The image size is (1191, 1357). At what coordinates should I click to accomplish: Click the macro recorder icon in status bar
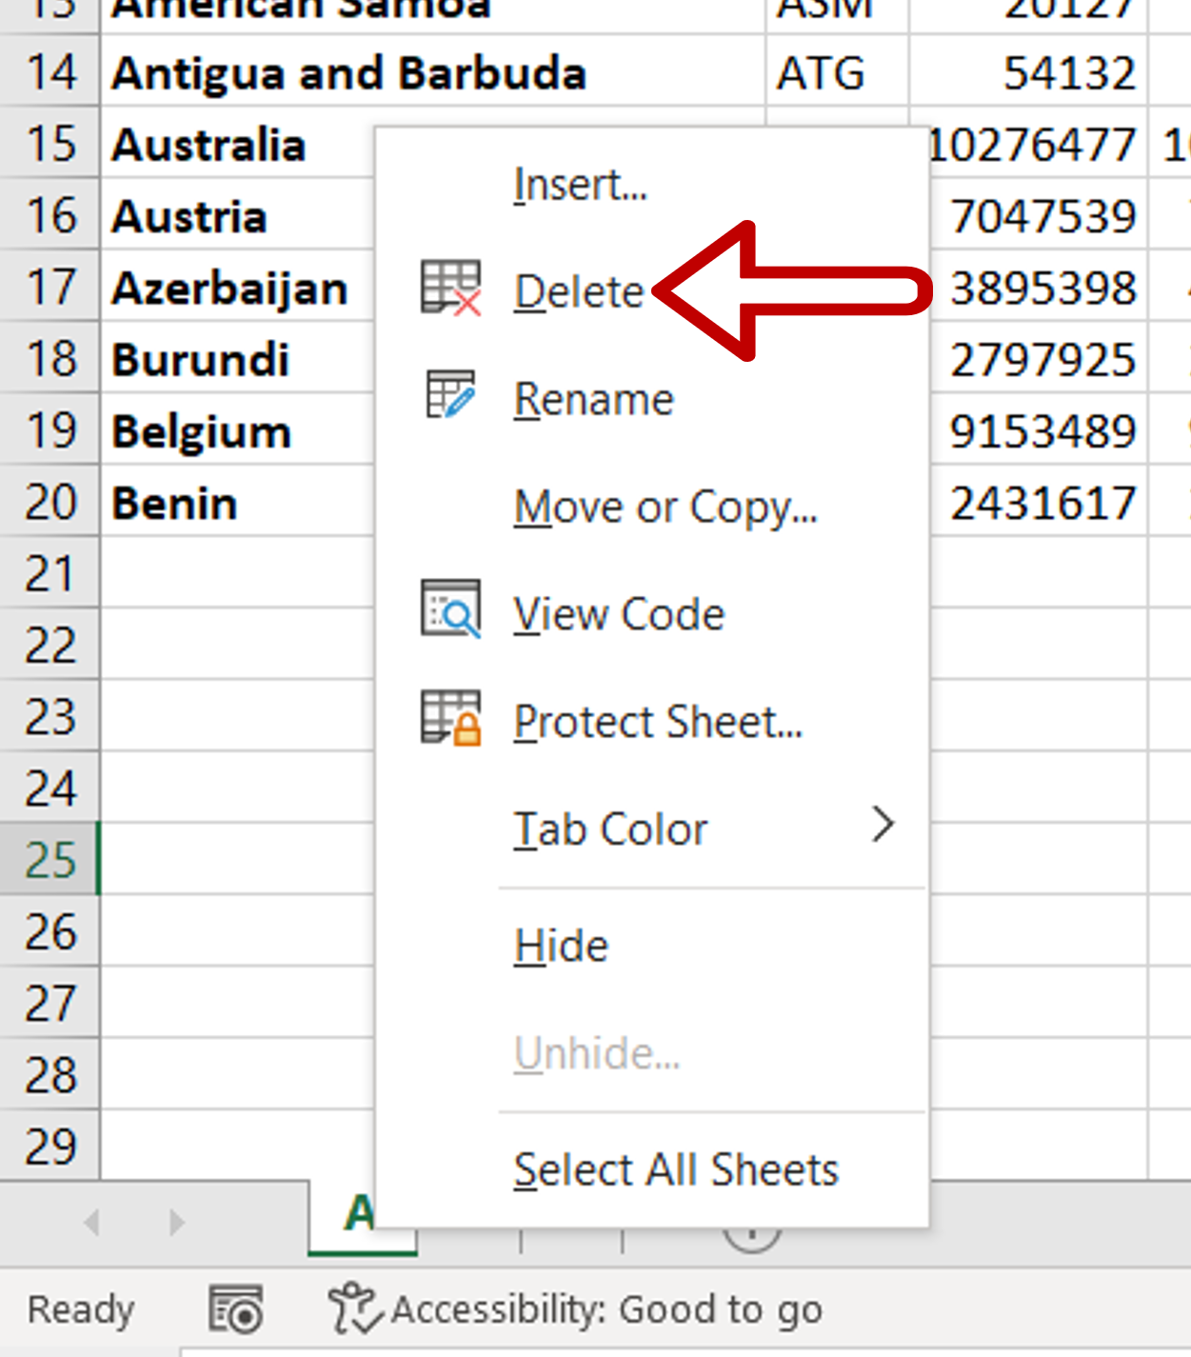click(x=235, y=1307)
